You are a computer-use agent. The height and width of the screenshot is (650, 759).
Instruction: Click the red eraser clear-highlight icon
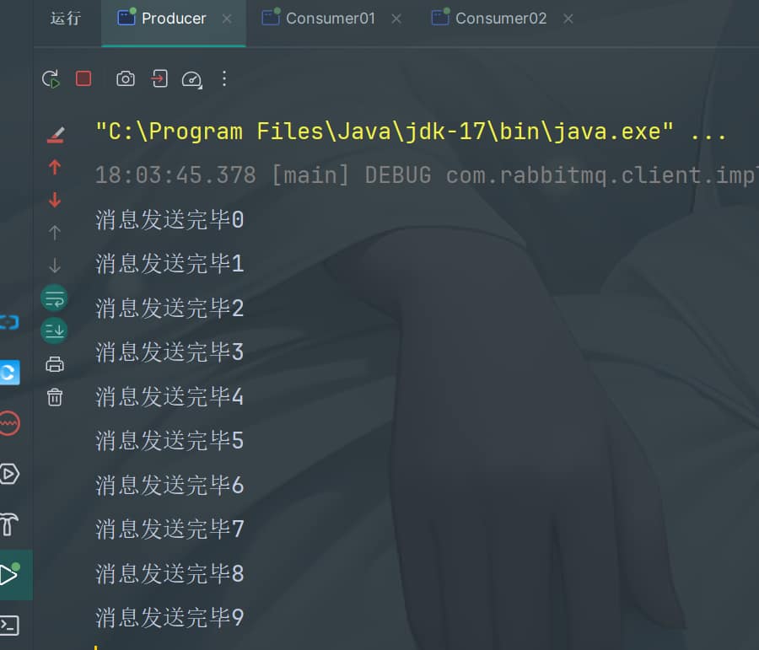point(55,134)
